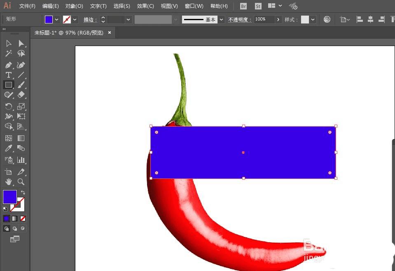Select the Pen tool
The image size is (395, 271).
8,65
